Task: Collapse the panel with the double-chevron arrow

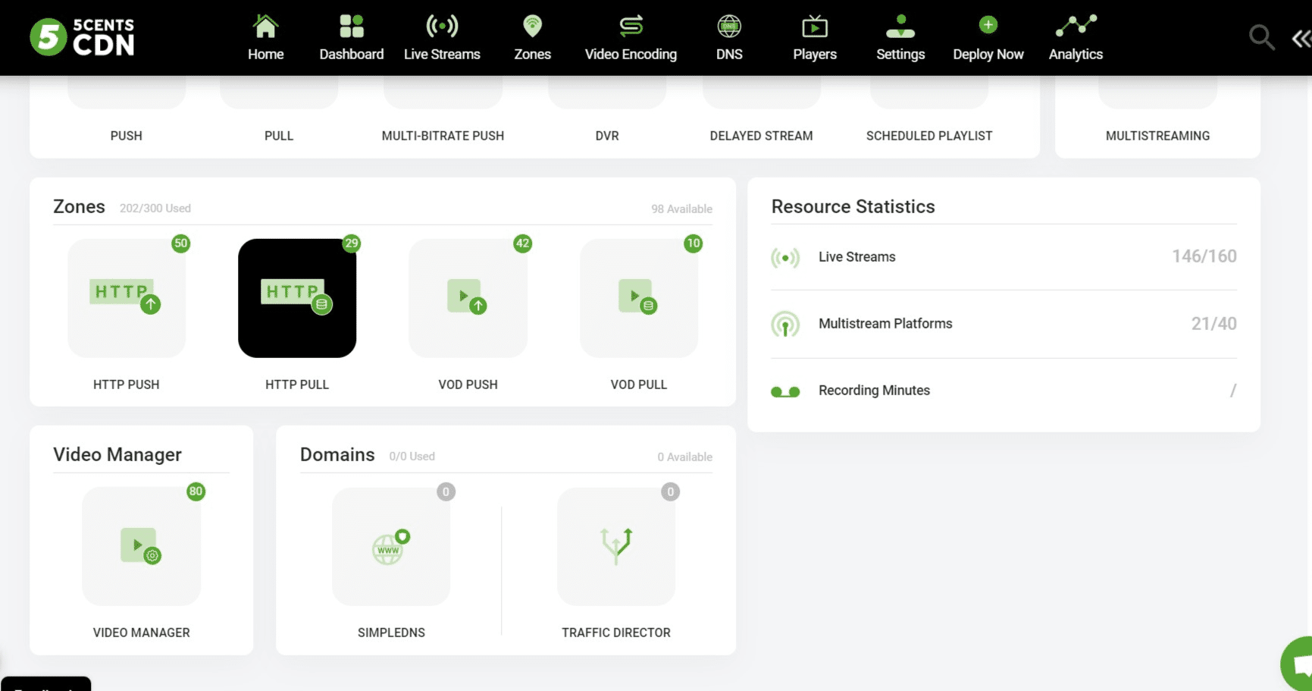Action: click(1301, 38)
